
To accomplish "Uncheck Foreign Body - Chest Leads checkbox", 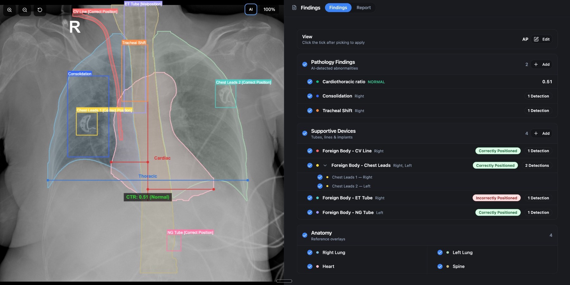I will (x=310, y=166).
